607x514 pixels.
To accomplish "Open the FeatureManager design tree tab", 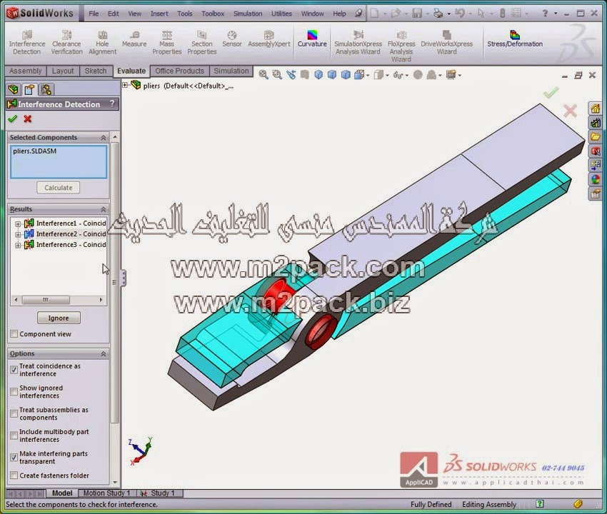I will (x=13, y=90).
